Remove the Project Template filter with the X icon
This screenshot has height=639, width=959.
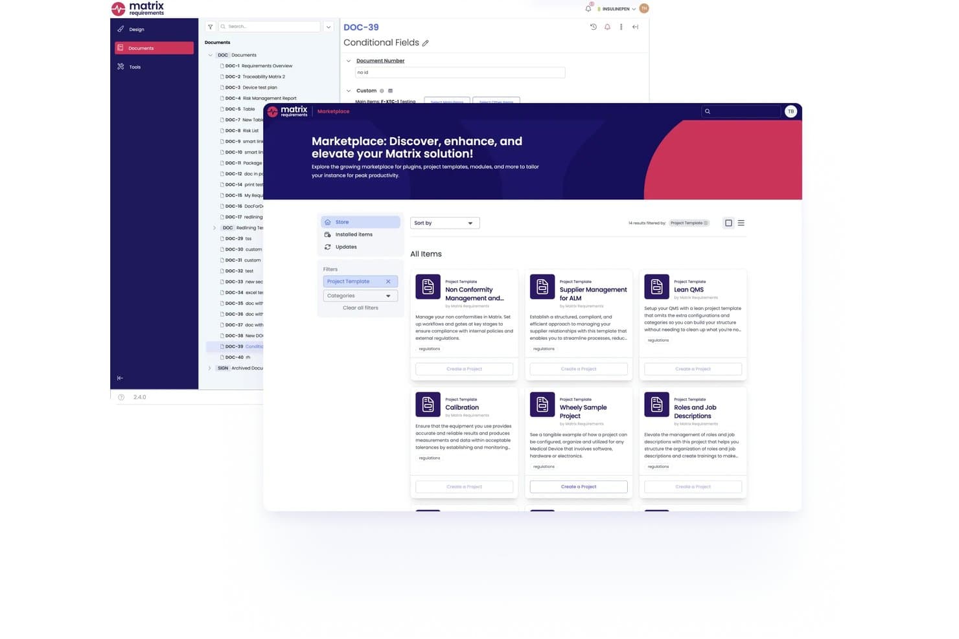tap(388, 282)
